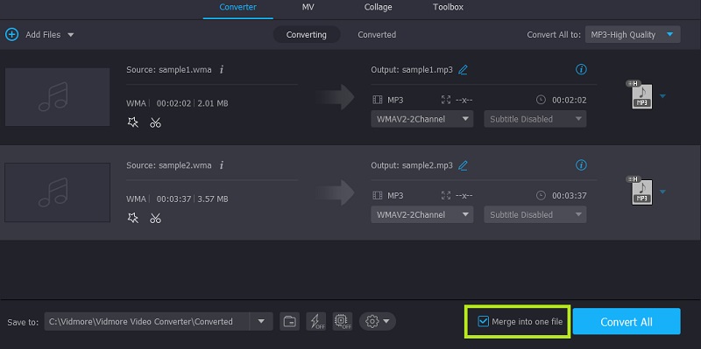Select the sample2.wma thumbnail
The height and width of the screenshot is (349, 701).
57,192
